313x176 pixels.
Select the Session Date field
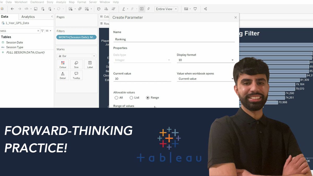tap(15, 43)
